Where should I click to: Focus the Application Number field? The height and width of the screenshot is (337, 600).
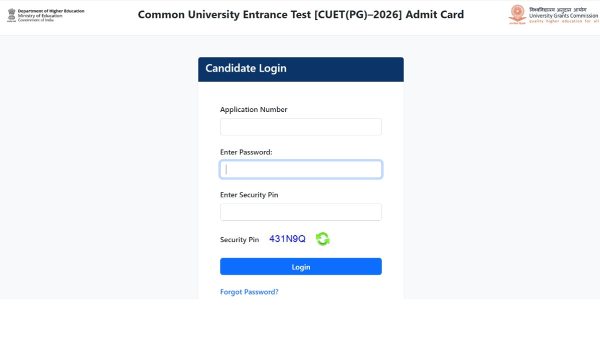click(300, 127)
